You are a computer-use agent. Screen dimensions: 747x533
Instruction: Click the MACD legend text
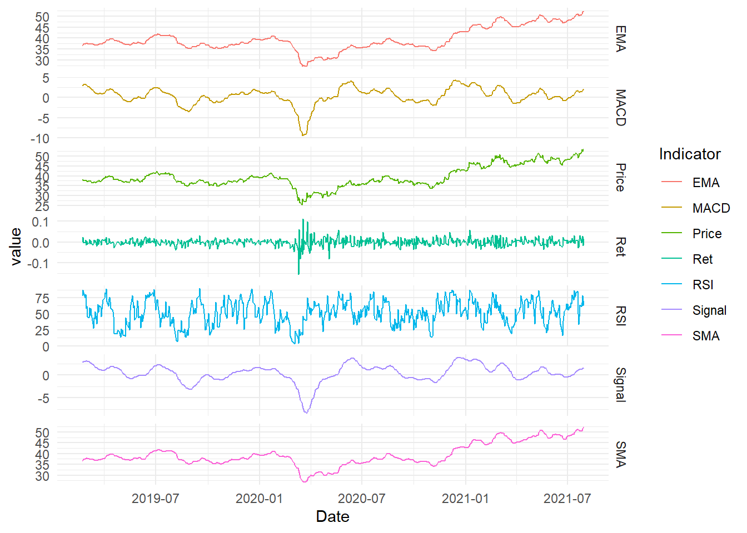coord(711,208)
